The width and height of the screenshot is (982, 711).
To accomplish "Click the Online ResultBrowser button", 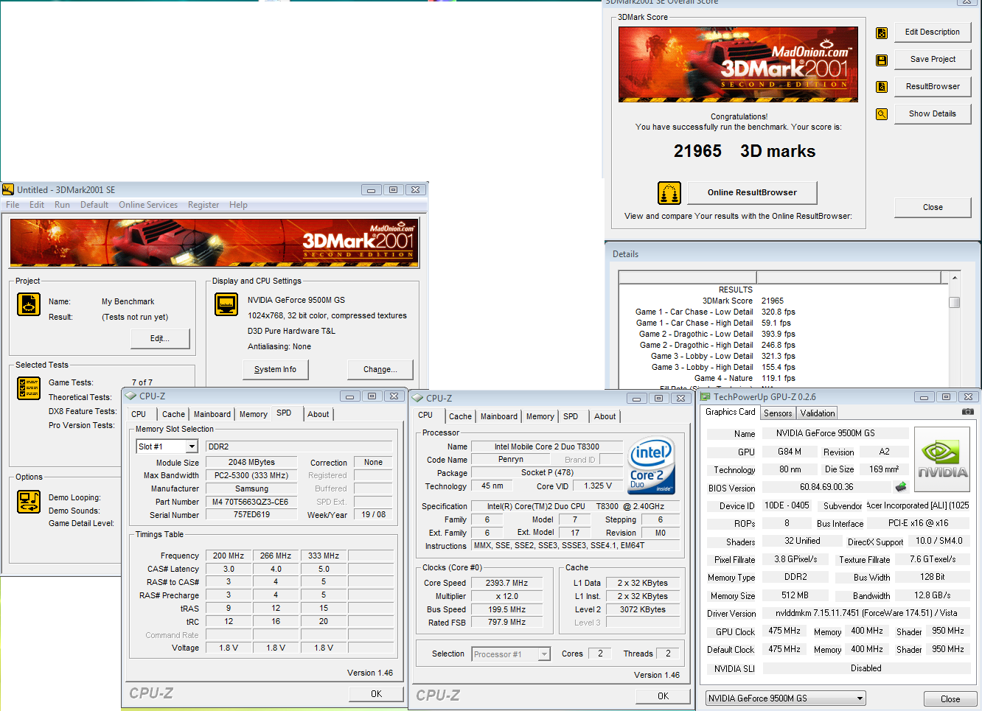I will pos(752,193).
